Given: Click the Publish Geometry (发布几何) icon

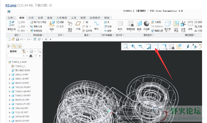Looking at the screenshot, I should (x=183, y=24).
